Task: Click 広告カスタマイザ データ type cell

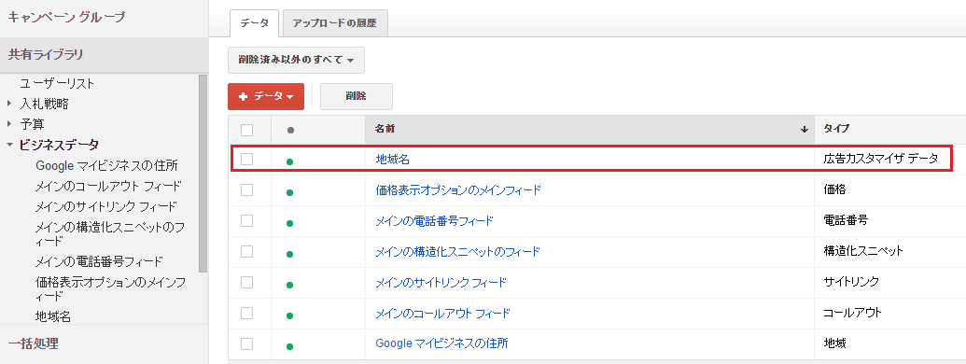Action: tap(880, 159)
